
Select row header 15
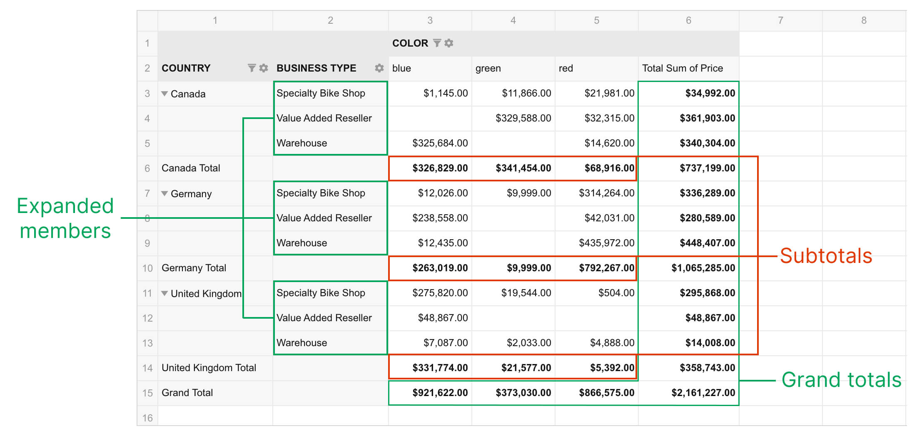[147, 393]
